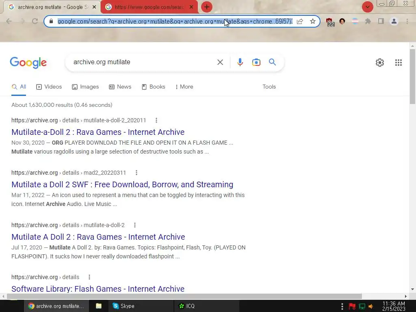Open Google quick settings gear

coord(380,63)
